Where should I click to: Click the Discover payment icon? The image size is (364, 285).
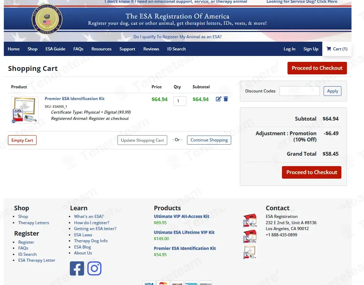click(177, 283)
